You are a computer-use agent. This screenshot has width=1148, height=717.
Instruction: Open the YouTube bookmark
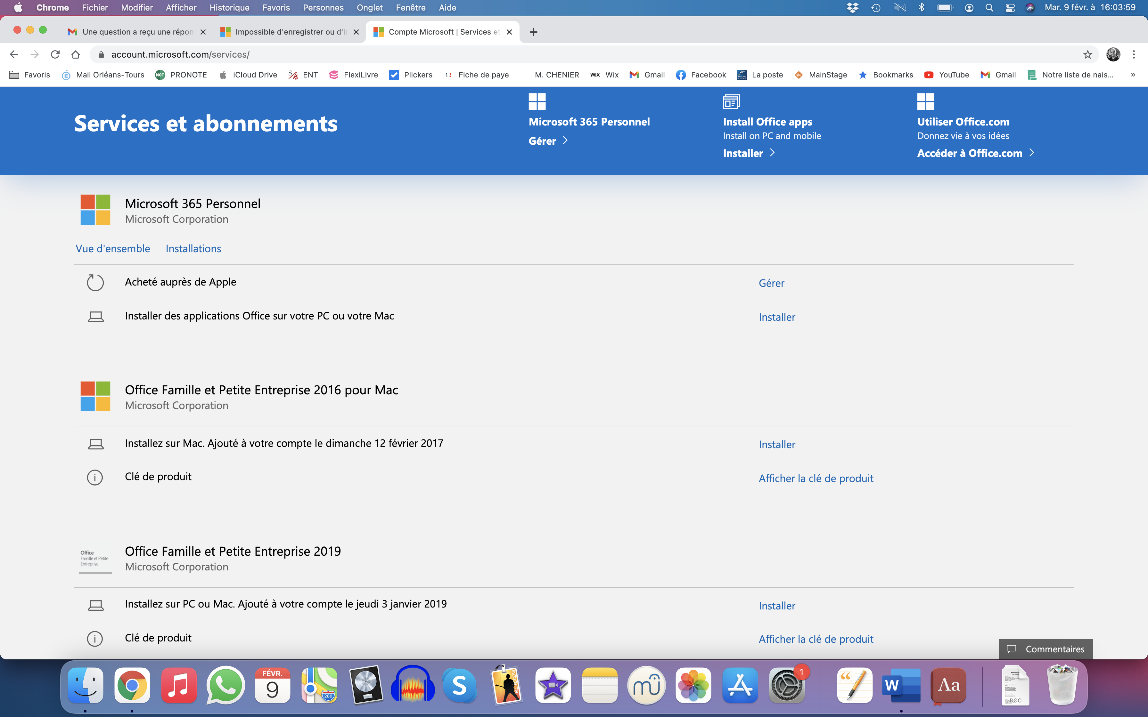947,75
